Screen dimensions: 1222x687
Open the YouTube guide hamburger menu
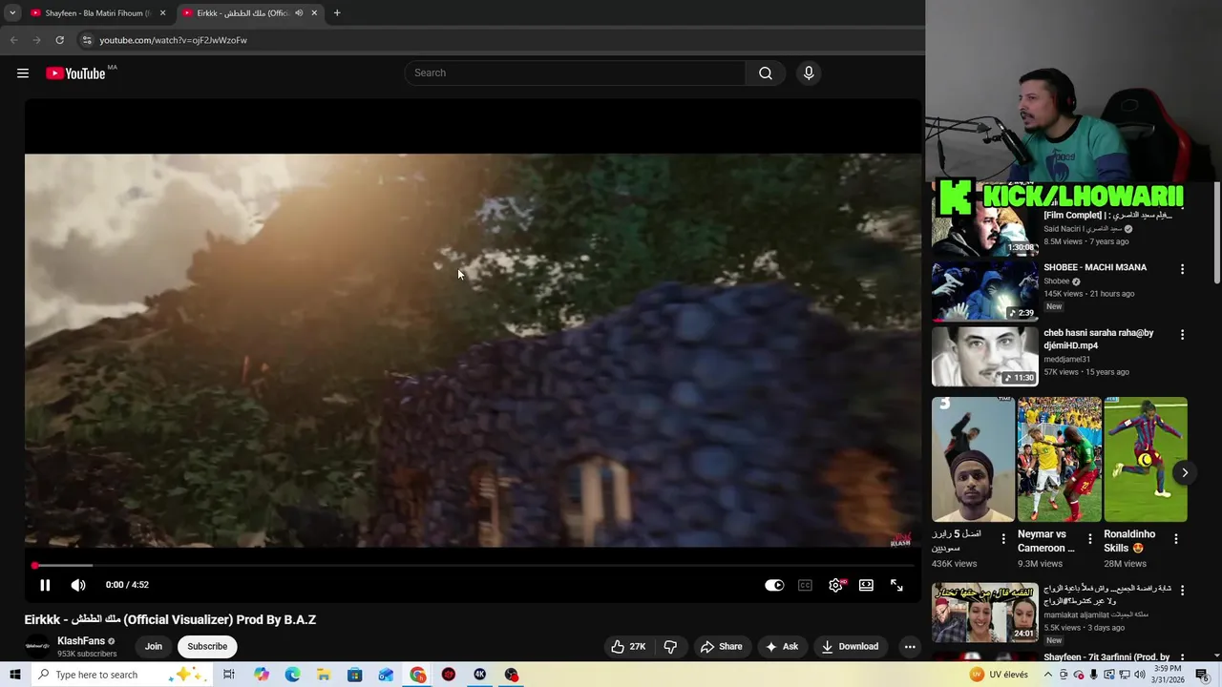pyautogui.click(x=23, y=73)
